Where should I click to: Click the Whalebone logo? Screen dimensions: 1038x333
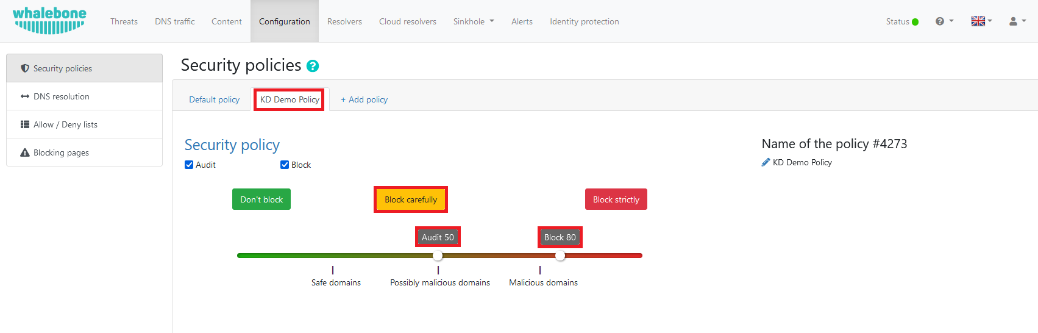[x=49, y=21]
